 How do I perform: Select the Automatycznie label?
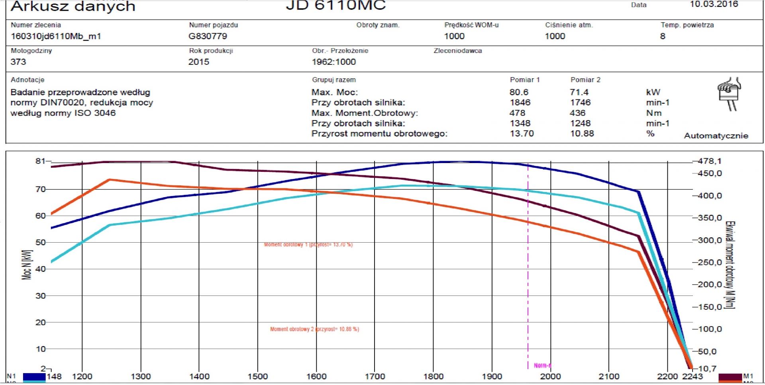716,136
